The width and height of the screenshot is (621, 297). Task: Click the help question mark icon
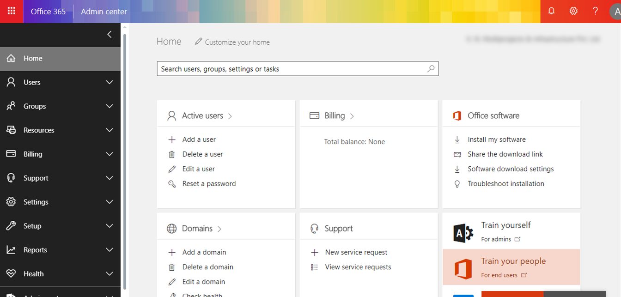[596, 11]
